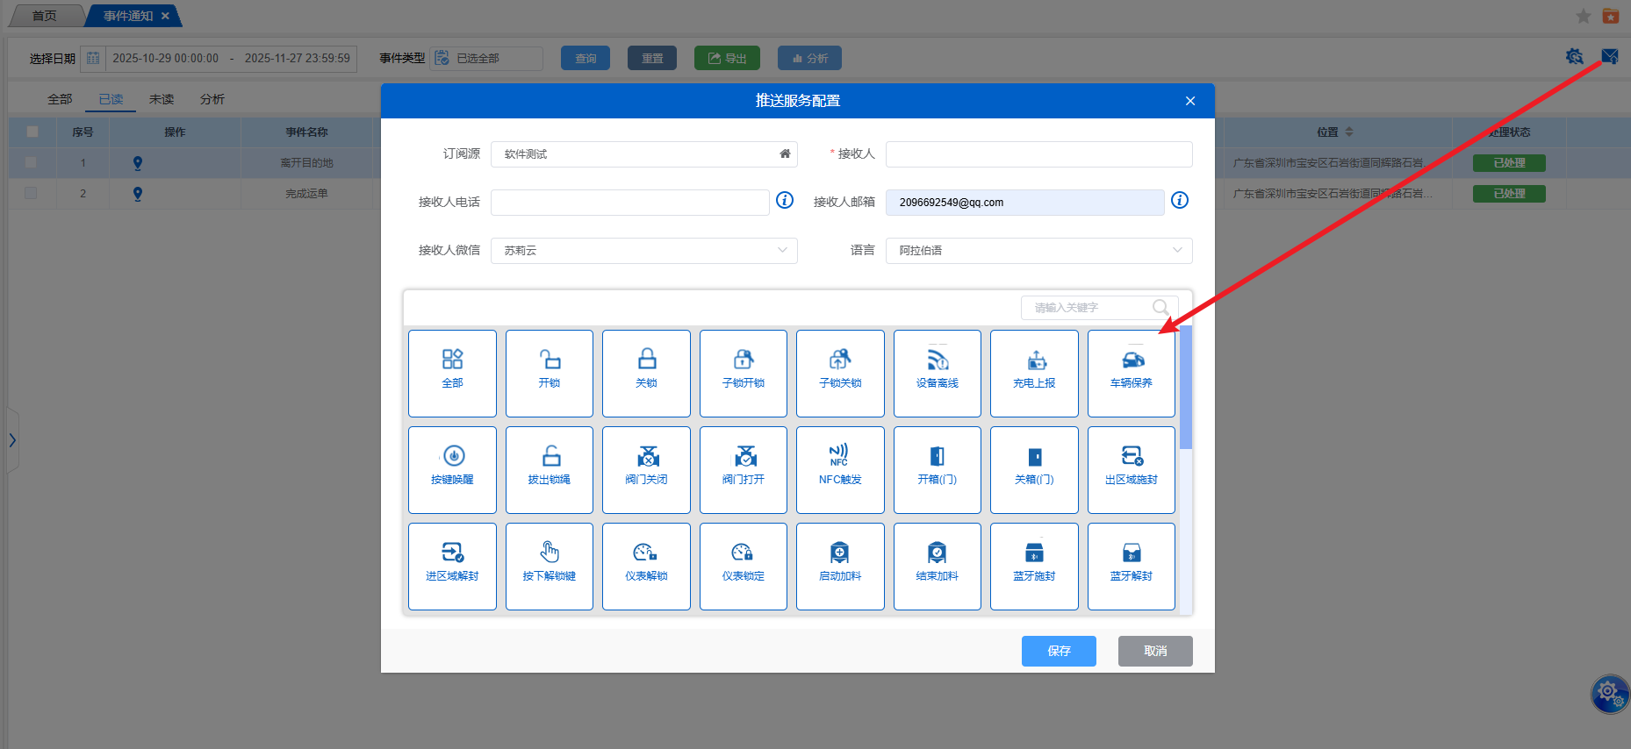Click the 保存 save button
This screenshot has height=749, width=1631.
(1058, 651)
